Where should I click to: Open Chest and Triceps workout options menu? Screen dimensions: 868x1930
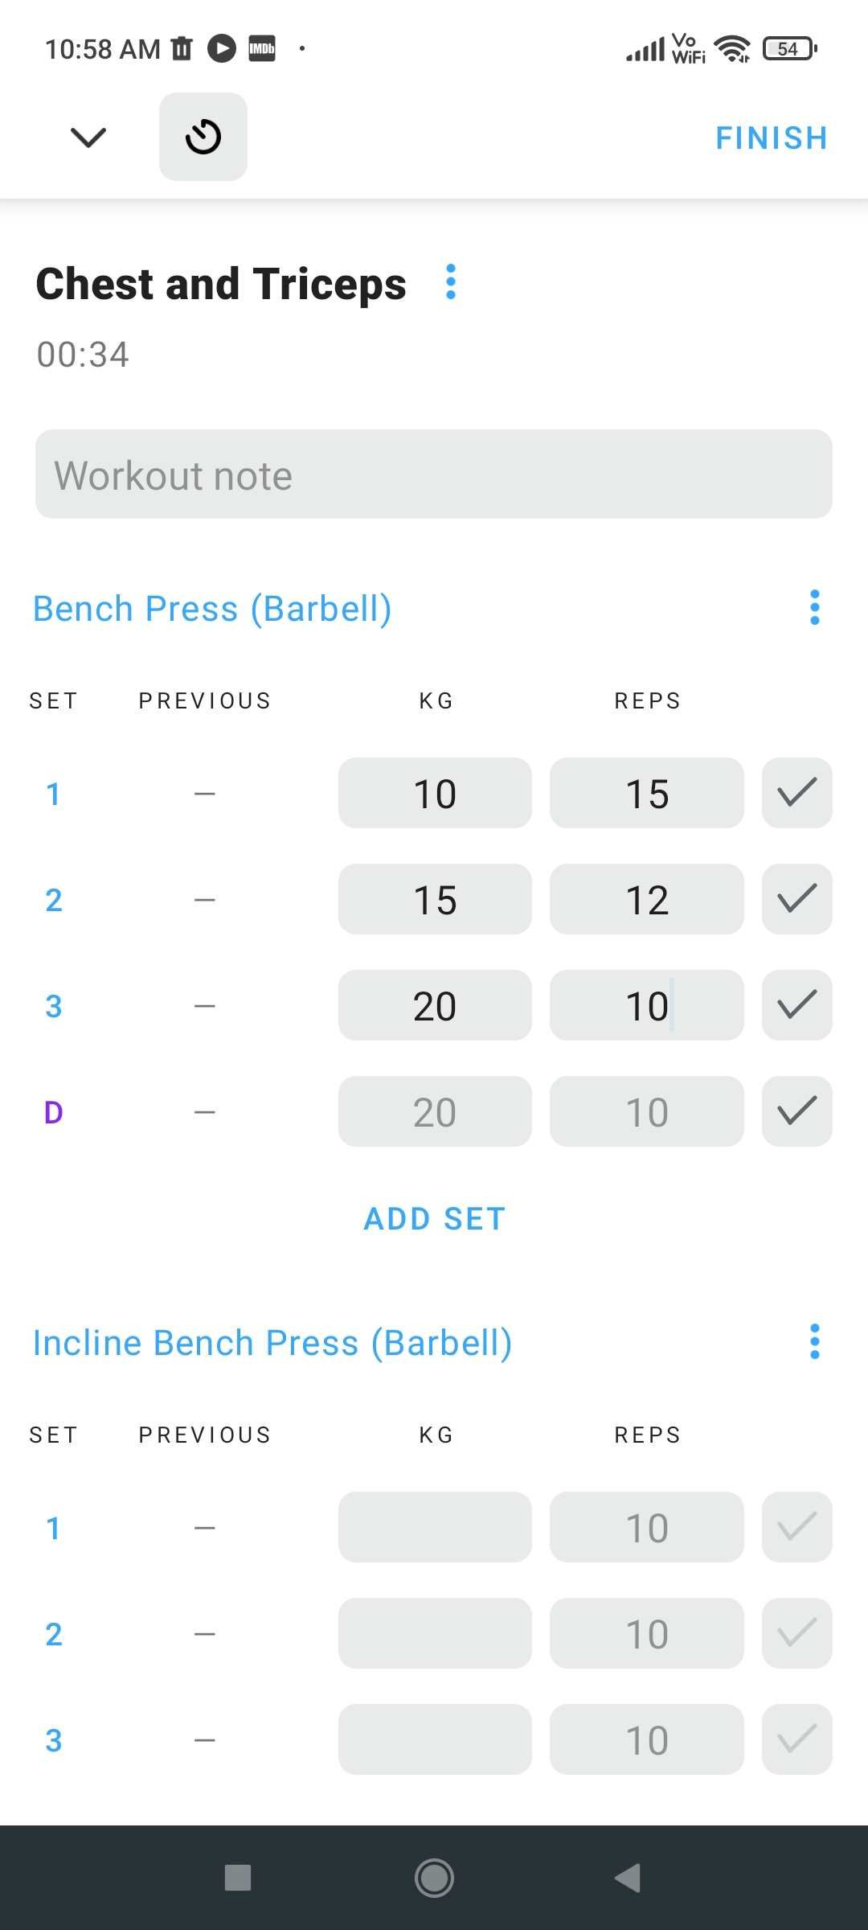tap(450, 283)
